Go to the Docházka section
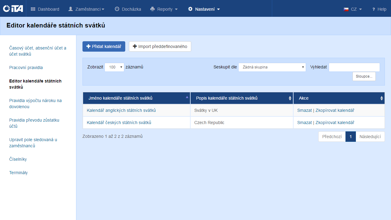391x220 pixels. tap(128, 9)
